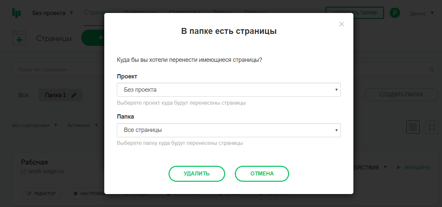442x207 pixels.
Task: Switch to grid view layout icon
Action: pyautogui.click(x=432, y=127)
